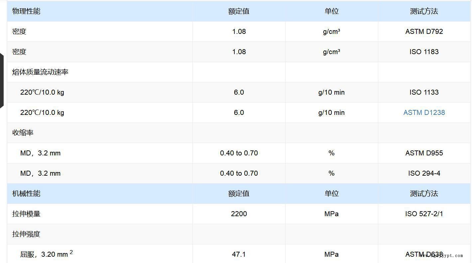
Task: Click the 收缩率 row label
Action: [x=23, y=133]
